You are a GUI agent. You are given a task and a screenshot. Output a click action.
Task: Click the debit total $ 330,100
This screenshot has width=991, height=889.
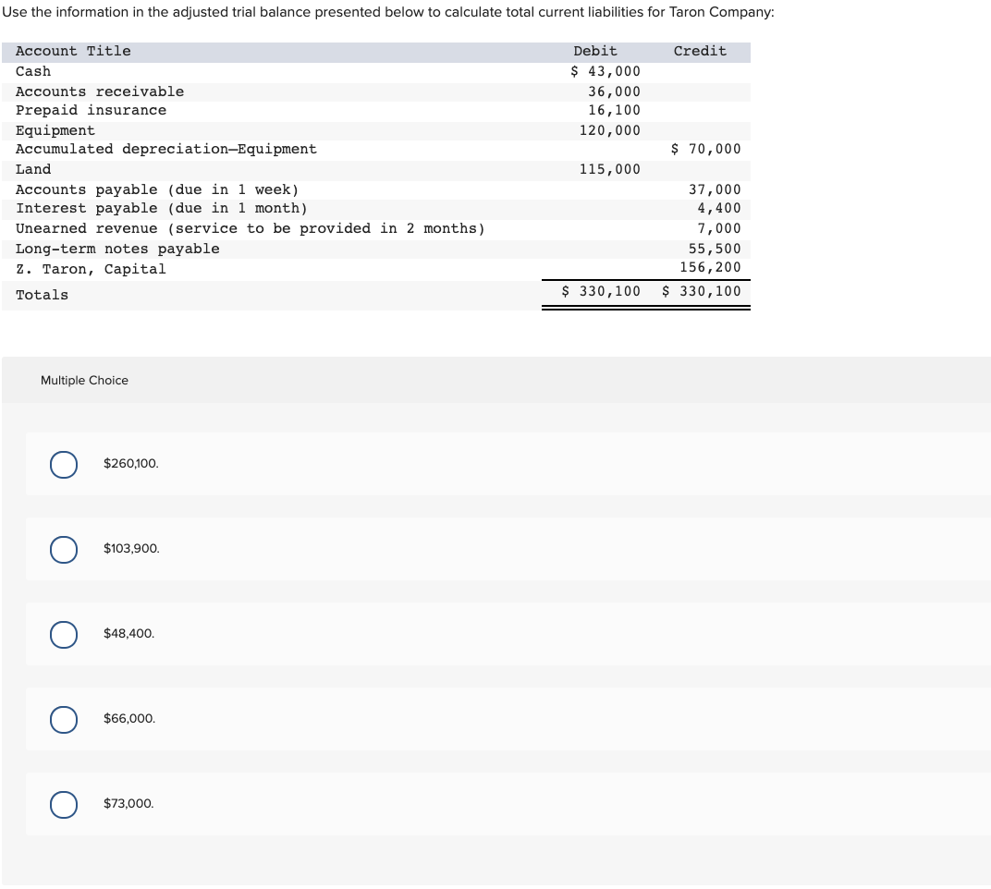pyautogui.click(x=601, y=291)
